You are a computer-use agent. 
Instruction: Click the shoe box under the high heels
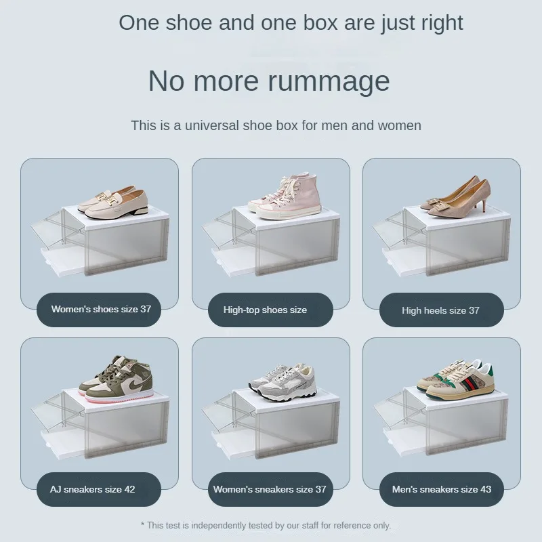pyautogui.click(x=442, y=242)
